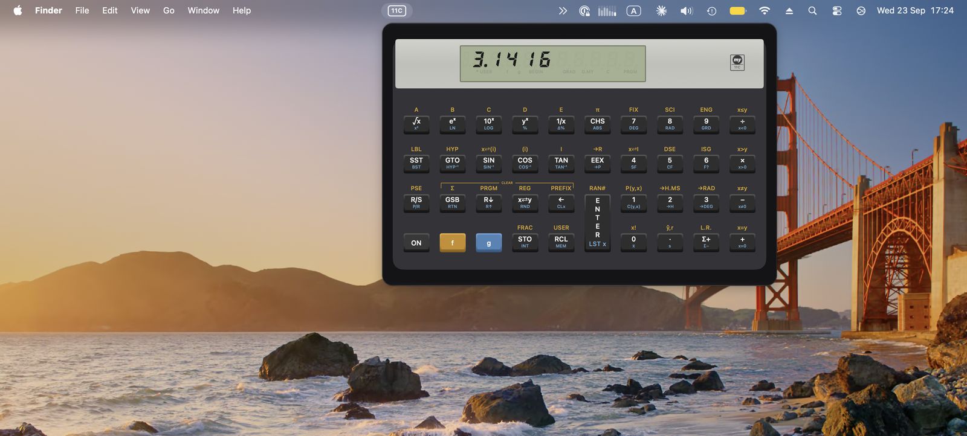
Task: Click the tall ENTER key
Action: coord(598,223)
